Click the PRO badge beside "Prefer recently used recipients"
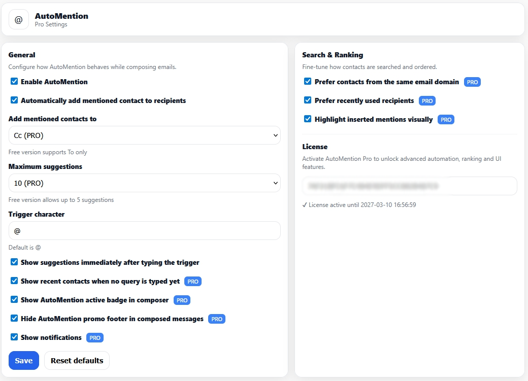This screenshot has width=528, height=381. (427, 100)
